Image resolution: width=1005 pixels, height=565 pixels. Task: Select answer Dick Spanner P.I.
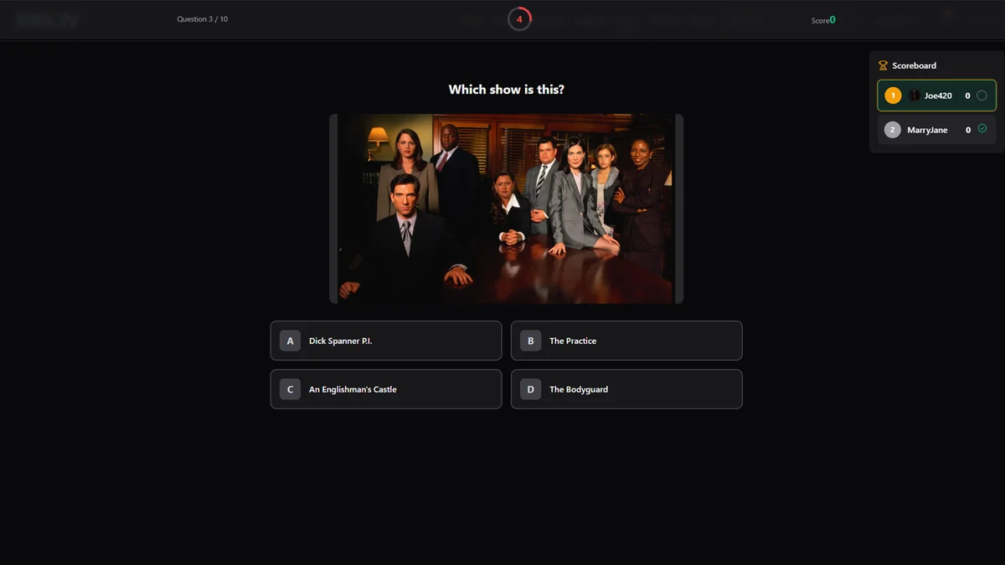385,341
